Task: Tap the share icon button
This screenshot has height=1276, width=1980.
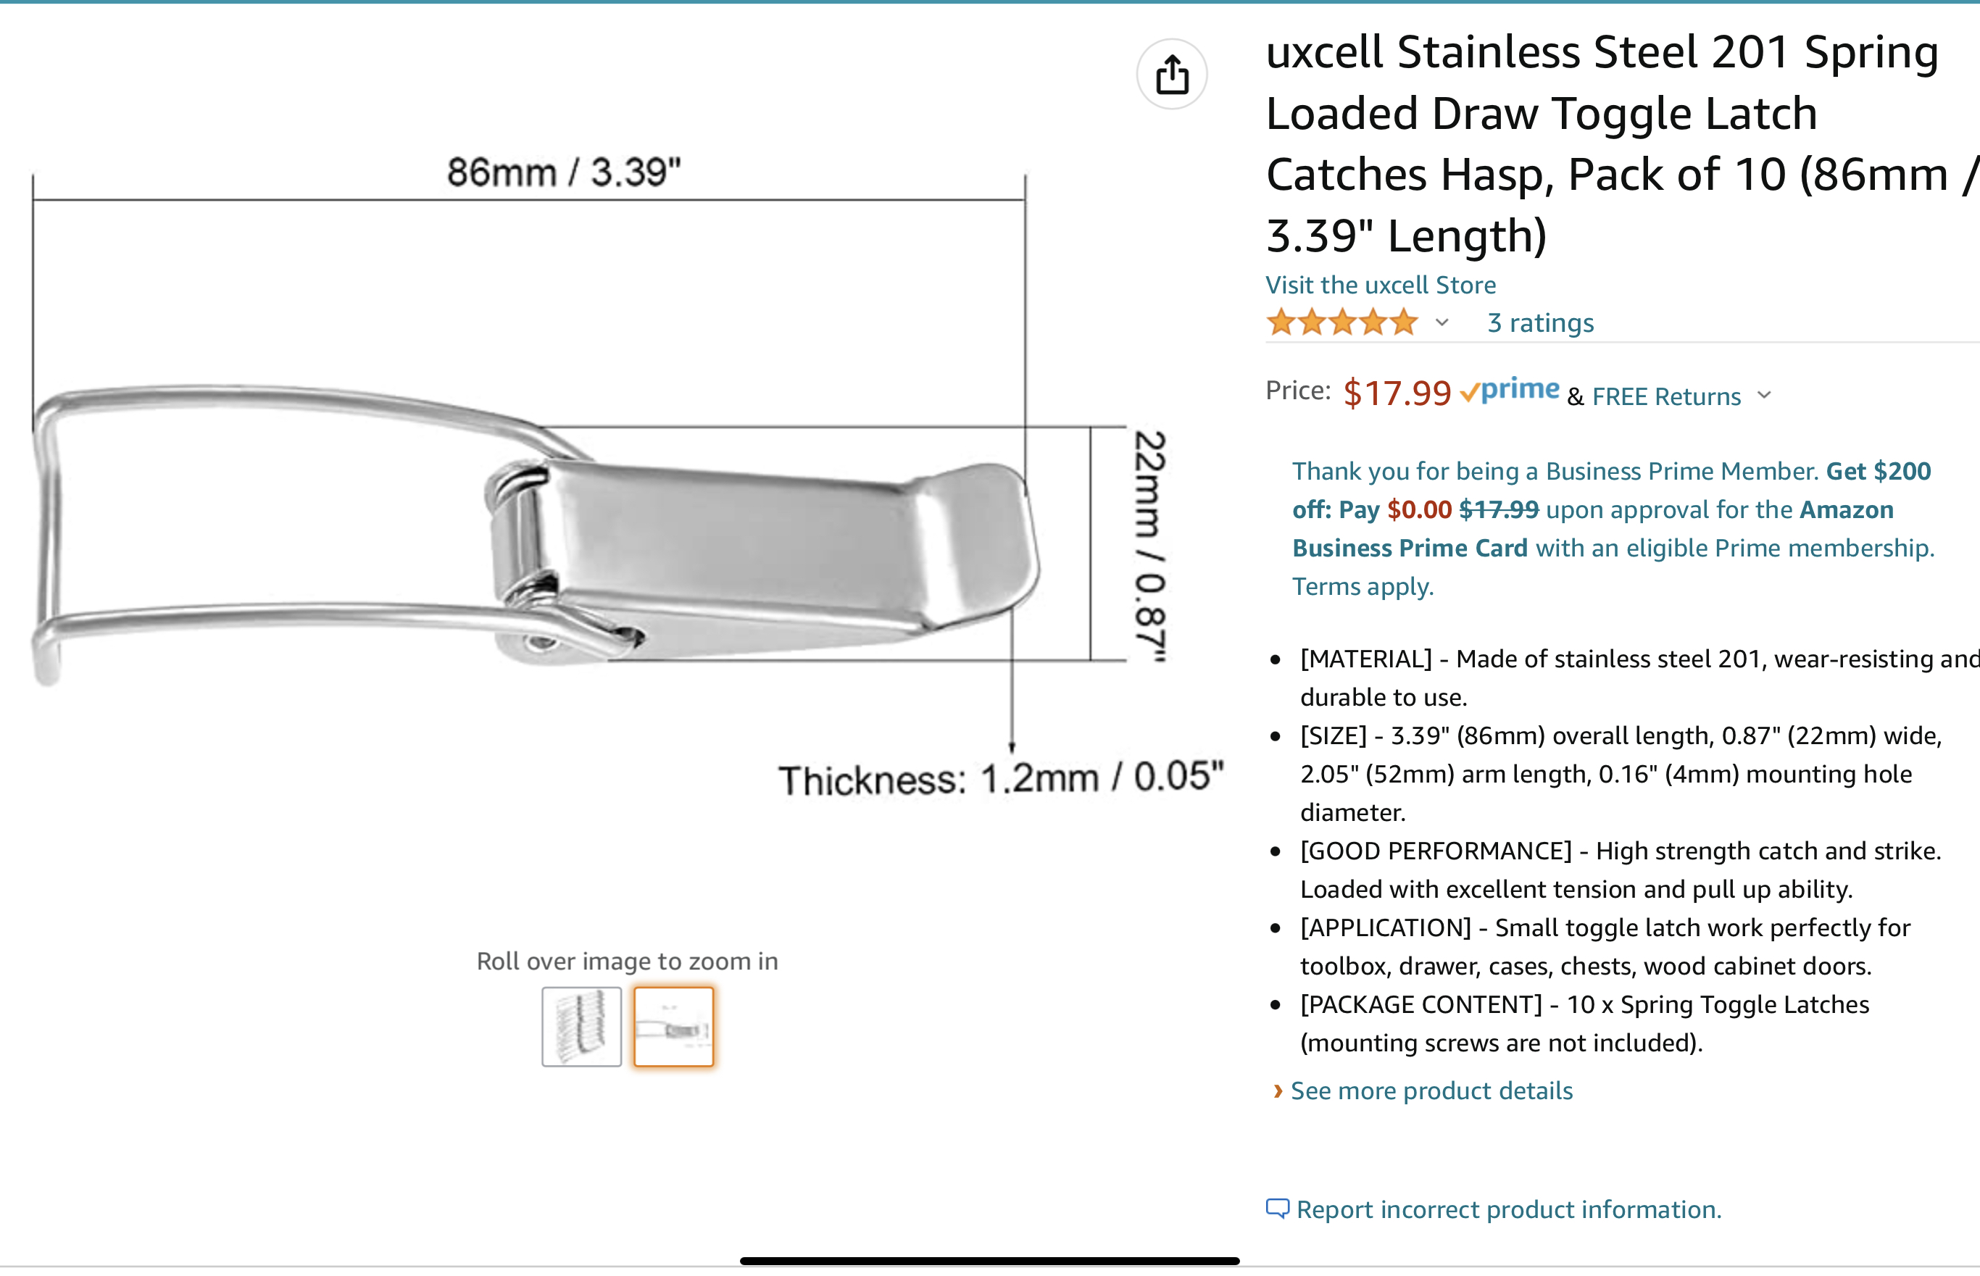Action: [1171, 75]
